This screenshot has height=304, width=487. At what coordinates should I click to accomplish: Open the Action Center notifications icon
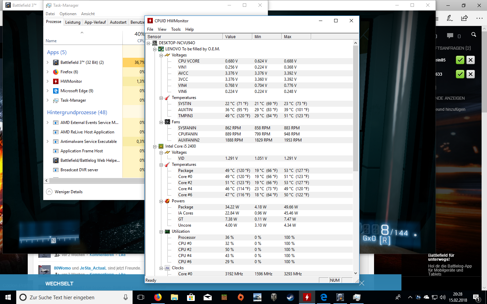coord(477,298)
